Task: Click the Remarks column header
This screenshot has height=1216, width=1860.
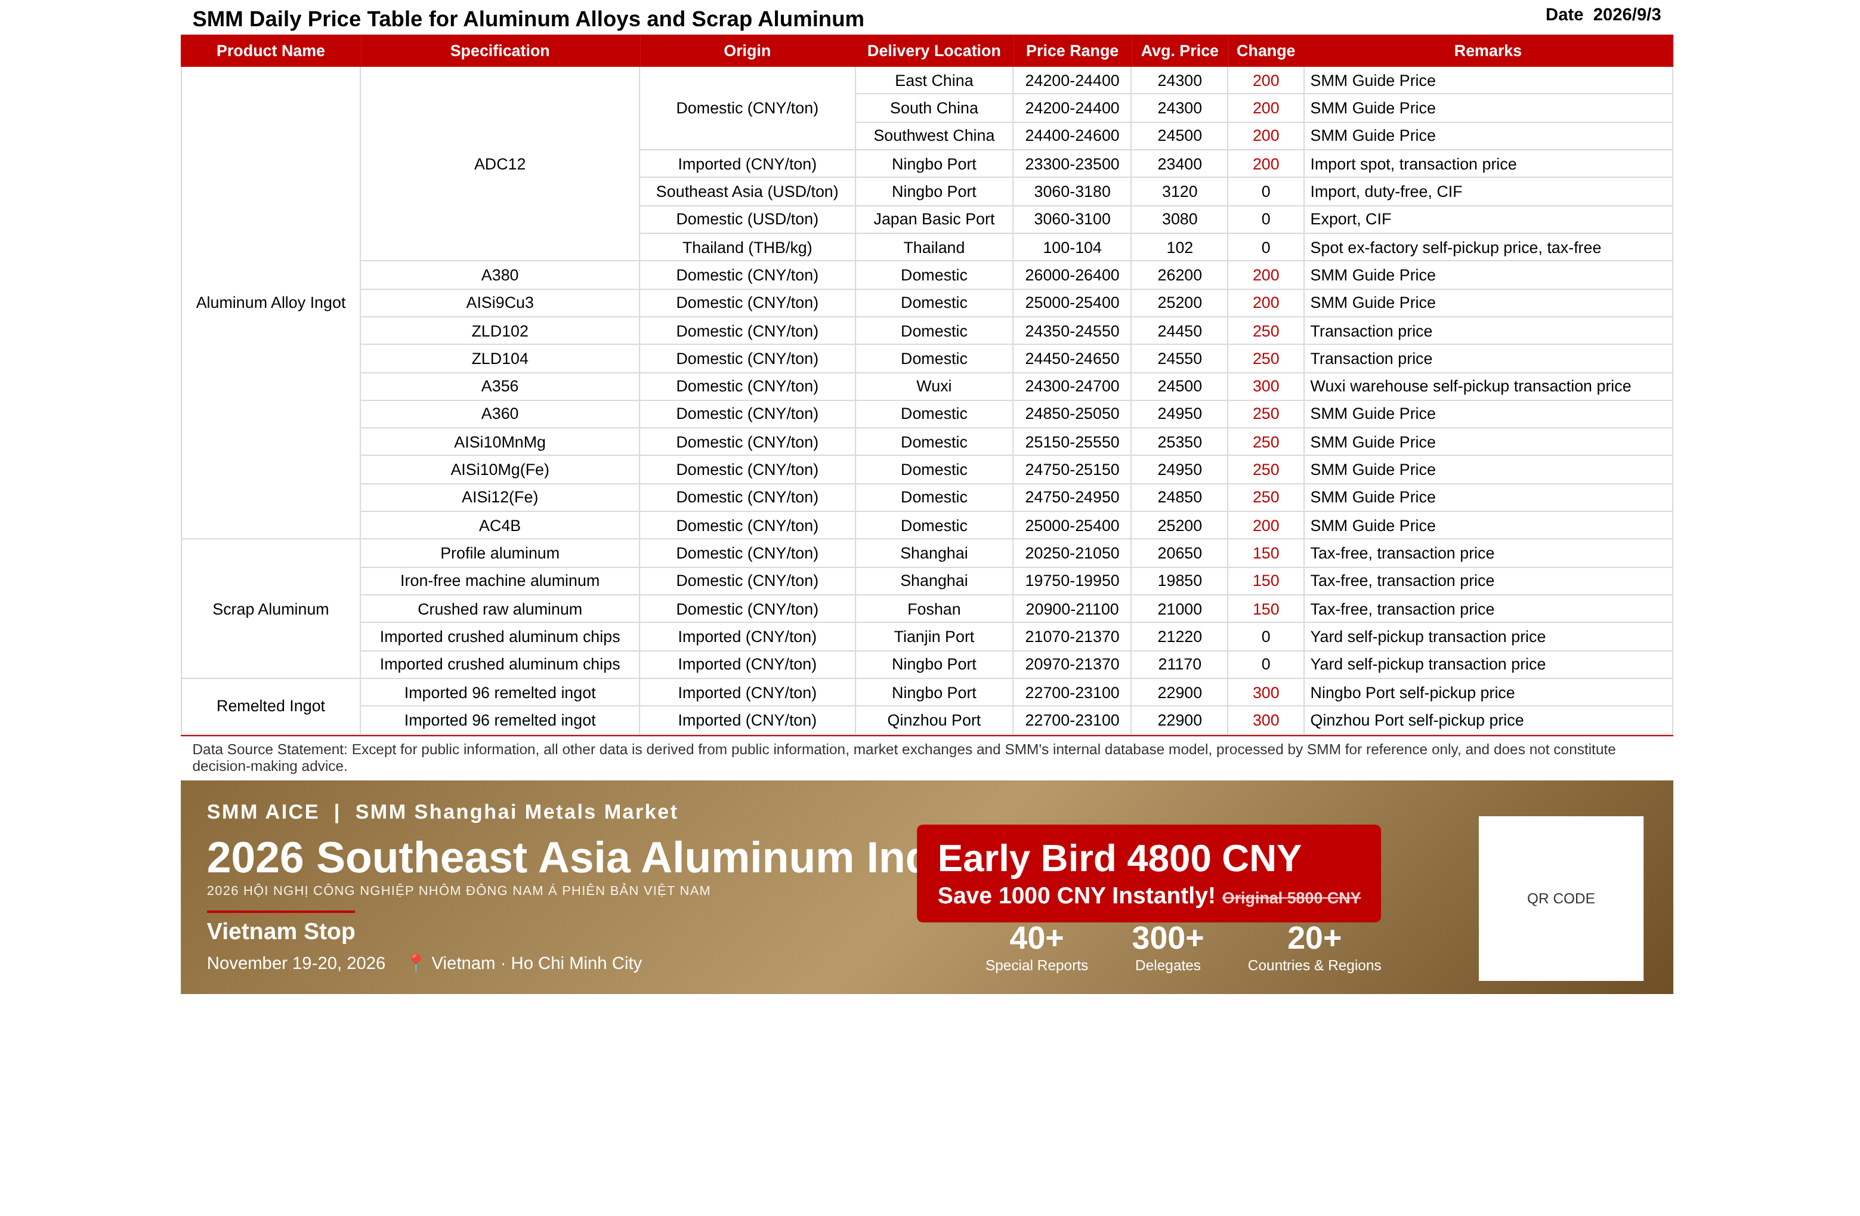Action: coord(1487,51)
